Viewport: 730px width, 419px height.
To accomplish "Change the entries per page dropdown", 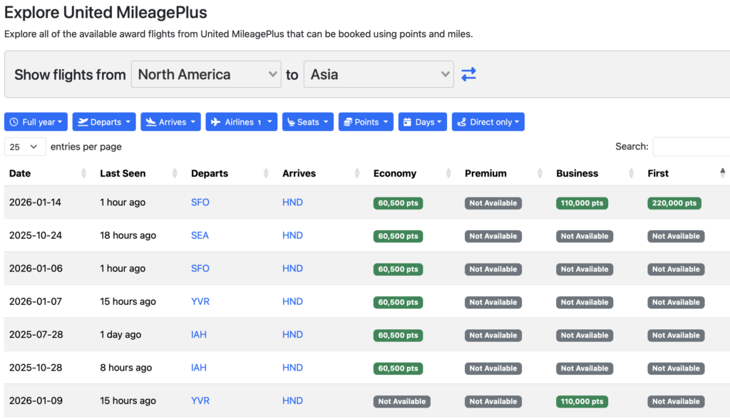I will [x=25, y=146].
